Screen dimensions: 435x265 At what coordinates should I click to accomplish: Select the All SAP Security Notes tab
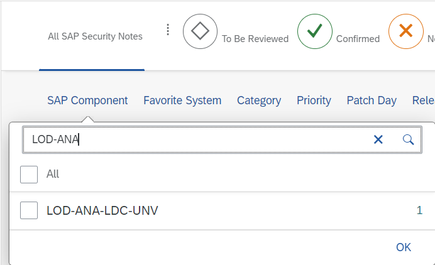(x=95, y=36)
